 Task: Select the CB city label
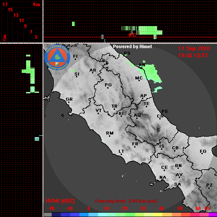coord(175,148)
